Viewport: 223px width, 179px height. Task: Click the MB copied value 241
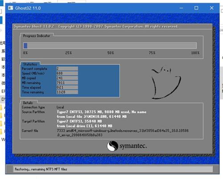[67, 78]
